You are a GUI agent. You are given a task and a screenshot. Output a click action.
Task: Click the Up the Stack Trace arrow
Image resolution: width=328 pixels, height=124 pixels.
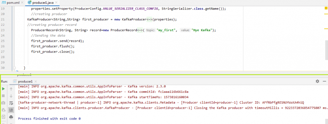click(11, 89)
